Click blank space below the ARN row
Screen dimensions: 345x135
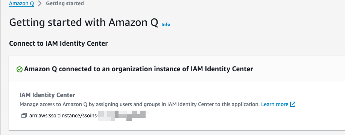(176, 125)
